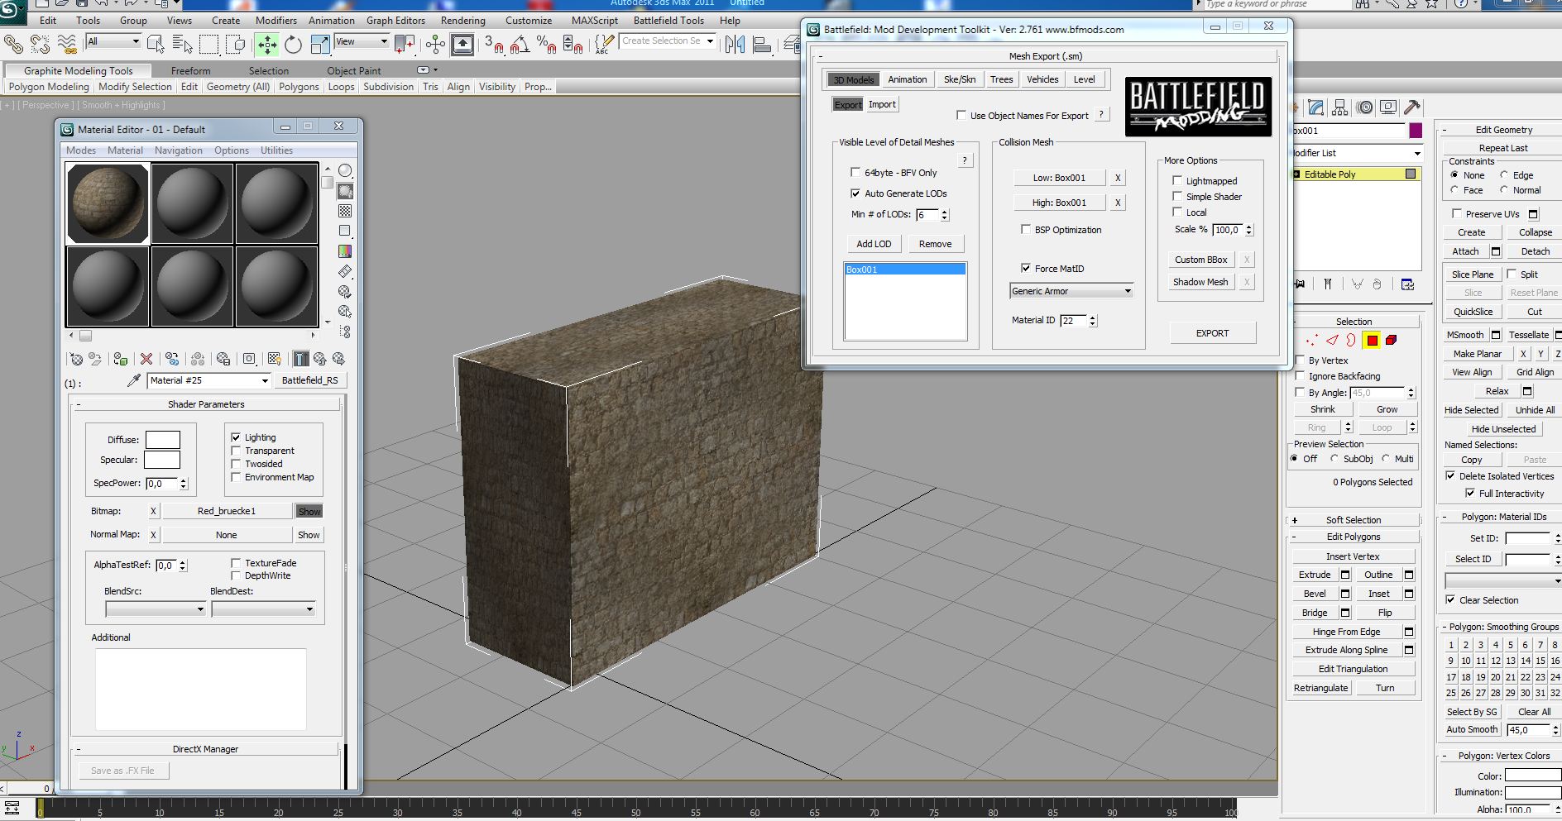
Task: Enable the Transparent shader checkbox
Action: coord(236,451)
